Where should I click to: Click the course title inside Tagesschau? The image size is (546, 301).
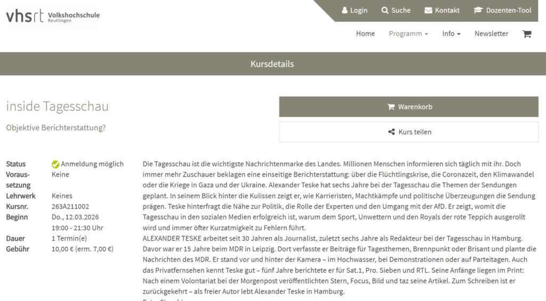[x=57, y=106]
